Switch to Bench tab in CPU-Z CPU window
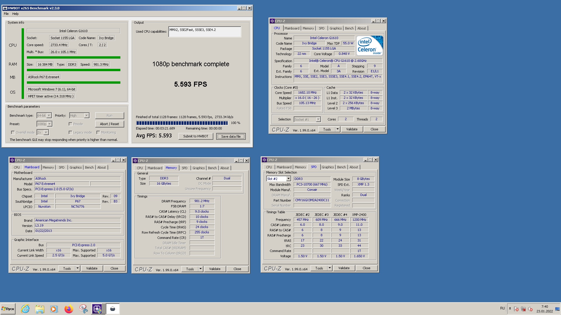Viewport: 561px width, 315px height. pyautogui.click(x=349, y=28)
